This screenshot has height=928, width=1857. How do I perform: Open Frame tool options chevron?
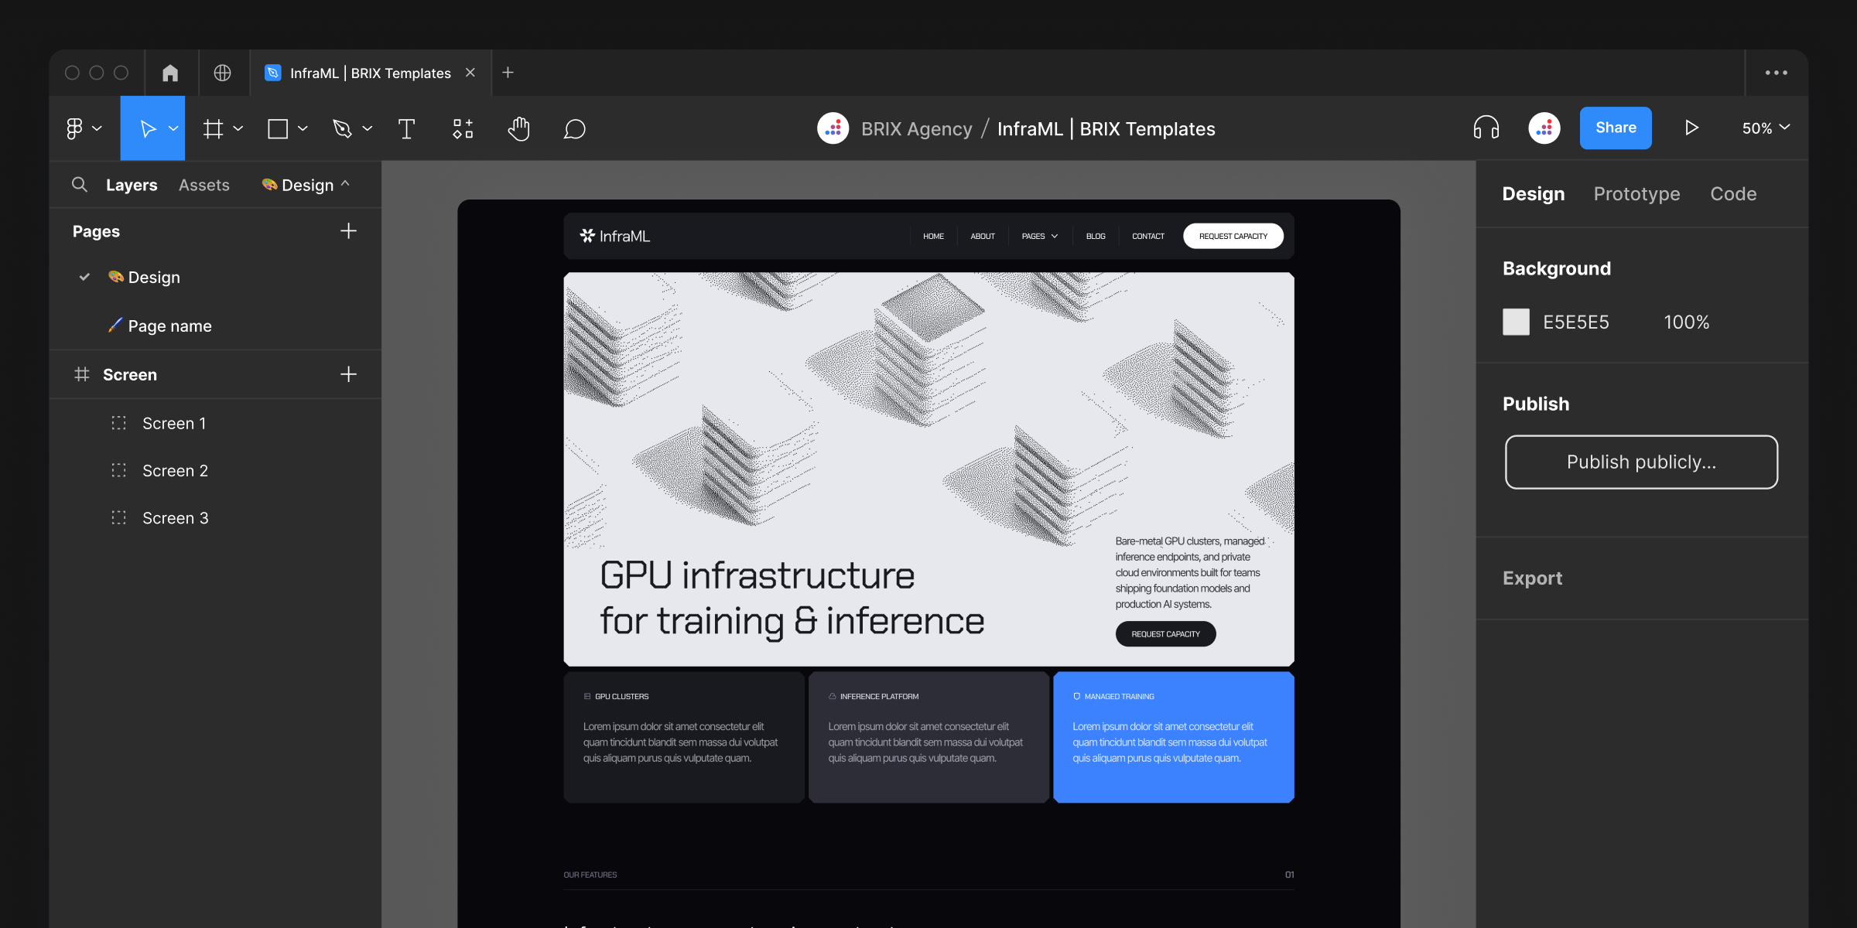238,128
